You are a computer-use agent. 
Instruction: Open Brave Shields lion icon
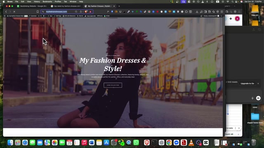click(x=86, y=12)
